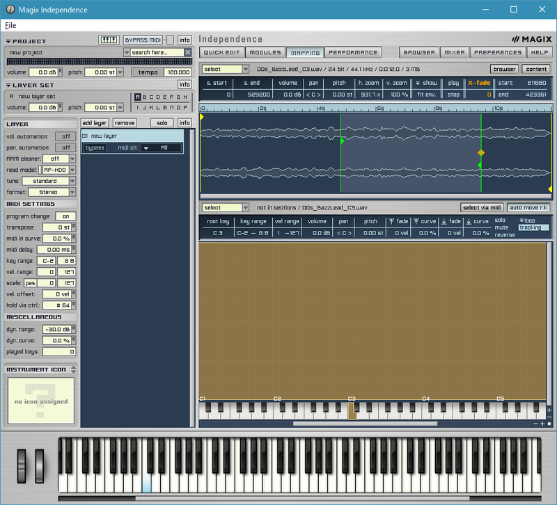
Task: Click the dyn. range -30.0 dB field
Action: [x=57, y=329]
